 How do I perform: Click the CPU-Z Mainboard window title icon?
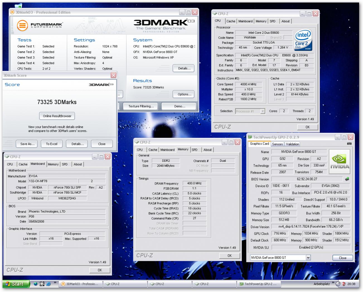[x=7, y=157]
